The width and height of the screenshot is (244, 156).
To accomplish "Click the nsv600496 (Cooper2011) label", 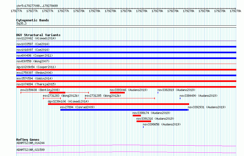I will (x=35, y=55).
